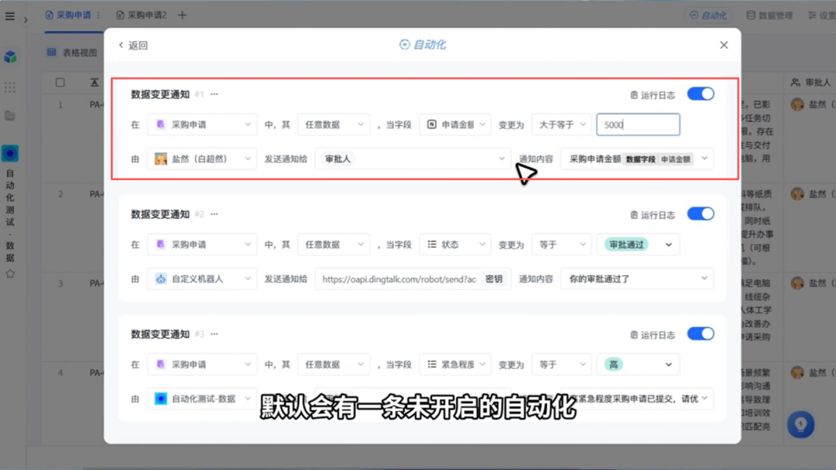Open the 自动化测试-数据 sender dropdown

point(202,399)
